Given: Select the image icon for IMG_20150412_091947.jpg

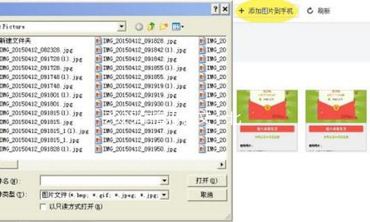Looking at the screenshot, I should pos(99,131).
